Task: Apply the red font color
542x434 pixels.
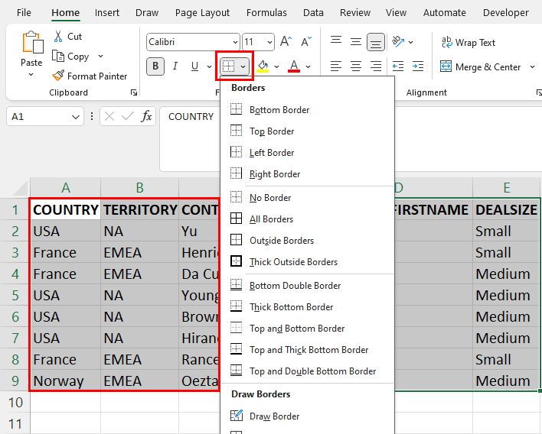Action: coord(294,66)
